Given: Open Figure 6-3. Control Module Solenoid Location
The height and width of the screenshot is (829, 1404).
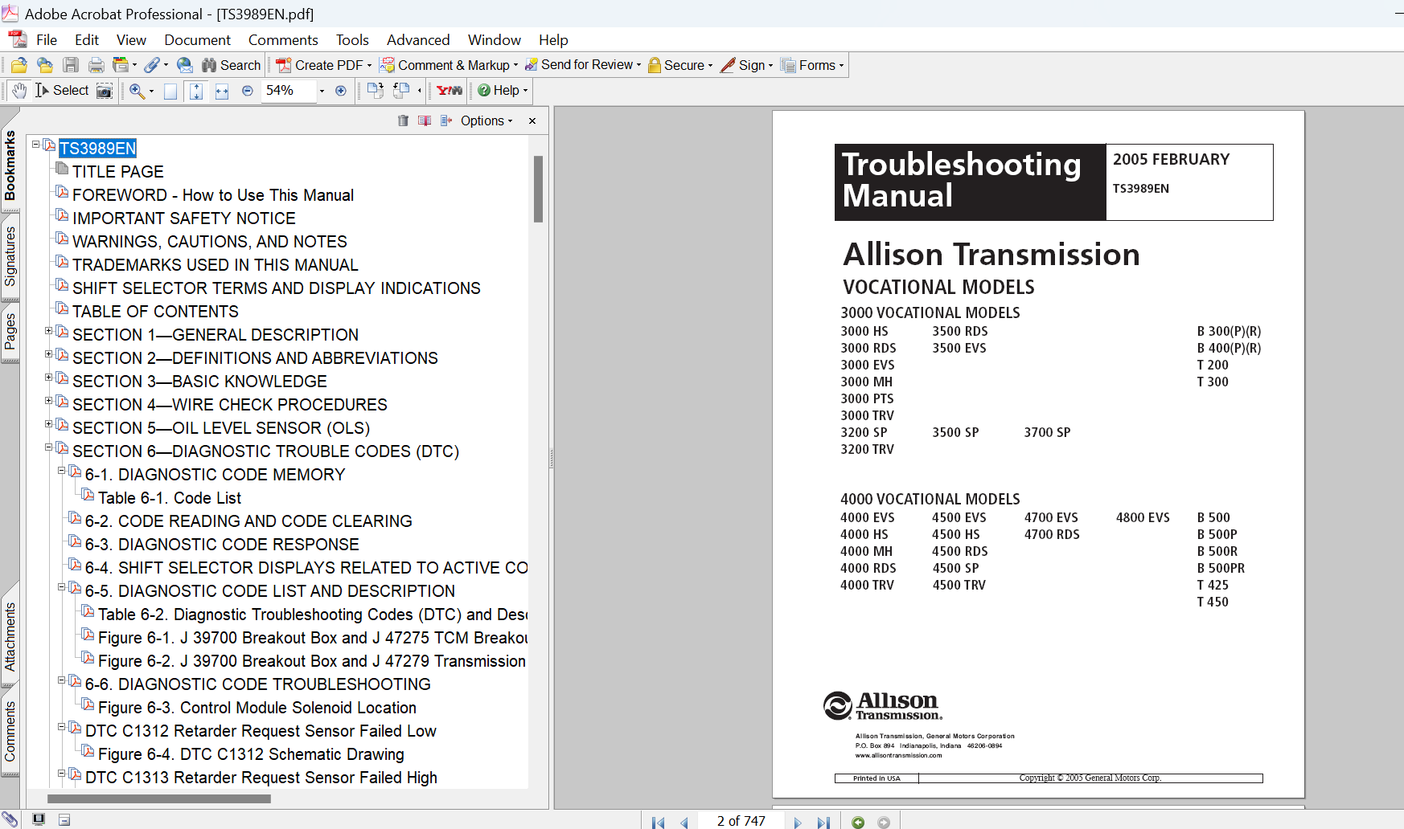Looking at the screenshot, I should click(257, 708).
